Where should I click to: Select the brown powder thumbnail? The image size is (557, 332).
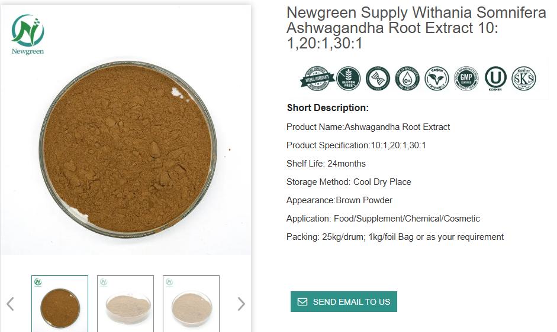(60, 304)
